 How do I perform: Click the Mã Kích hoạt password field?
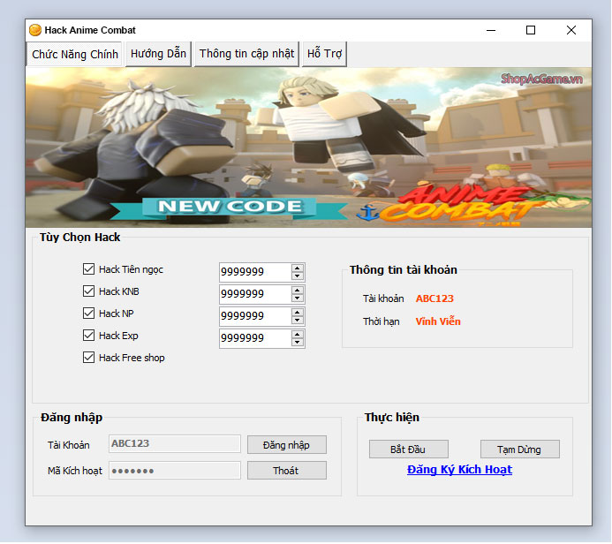[175, 471]
